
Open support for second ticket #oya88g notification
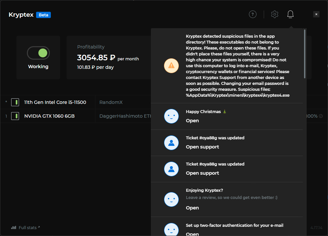(x=202, y=173)
